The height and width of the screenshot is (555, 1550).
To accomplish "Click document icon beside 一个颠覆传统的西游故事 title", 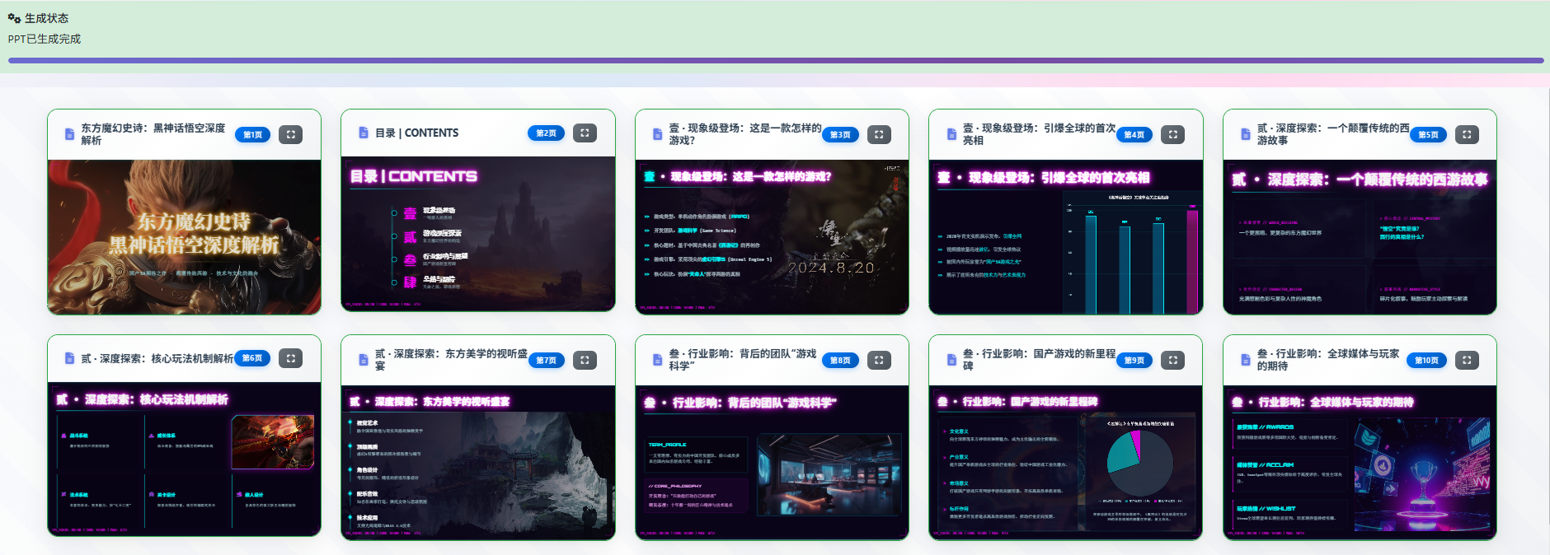I will coord(1246,134).
